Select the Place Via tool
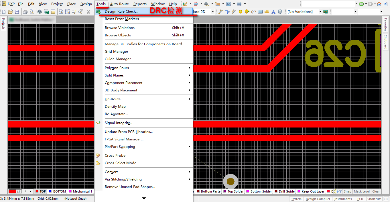 pyautogui.click(x=247, y=12)
